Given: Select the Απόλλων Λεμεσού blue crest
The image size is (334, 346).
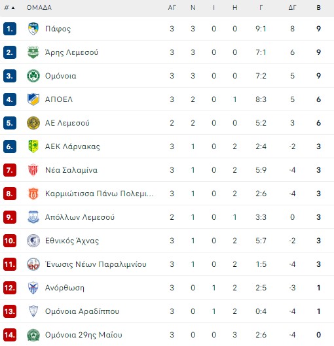Looking at the screenshot, I should point(33,217).
